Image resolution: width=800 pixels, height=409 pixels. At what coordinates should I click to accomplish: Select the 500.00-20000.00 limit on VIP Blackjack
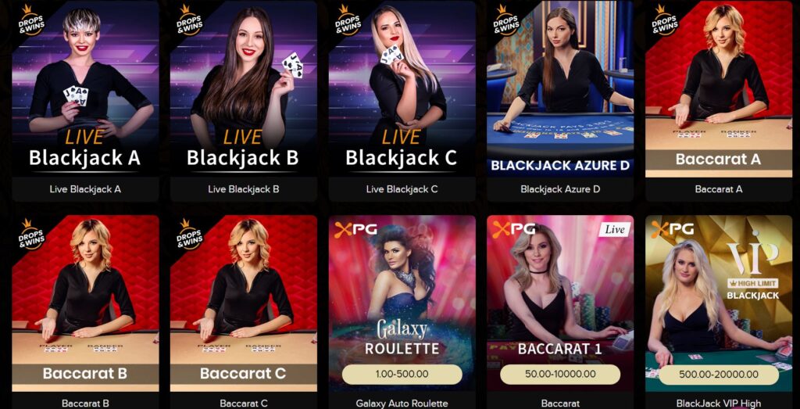(719, 374)
